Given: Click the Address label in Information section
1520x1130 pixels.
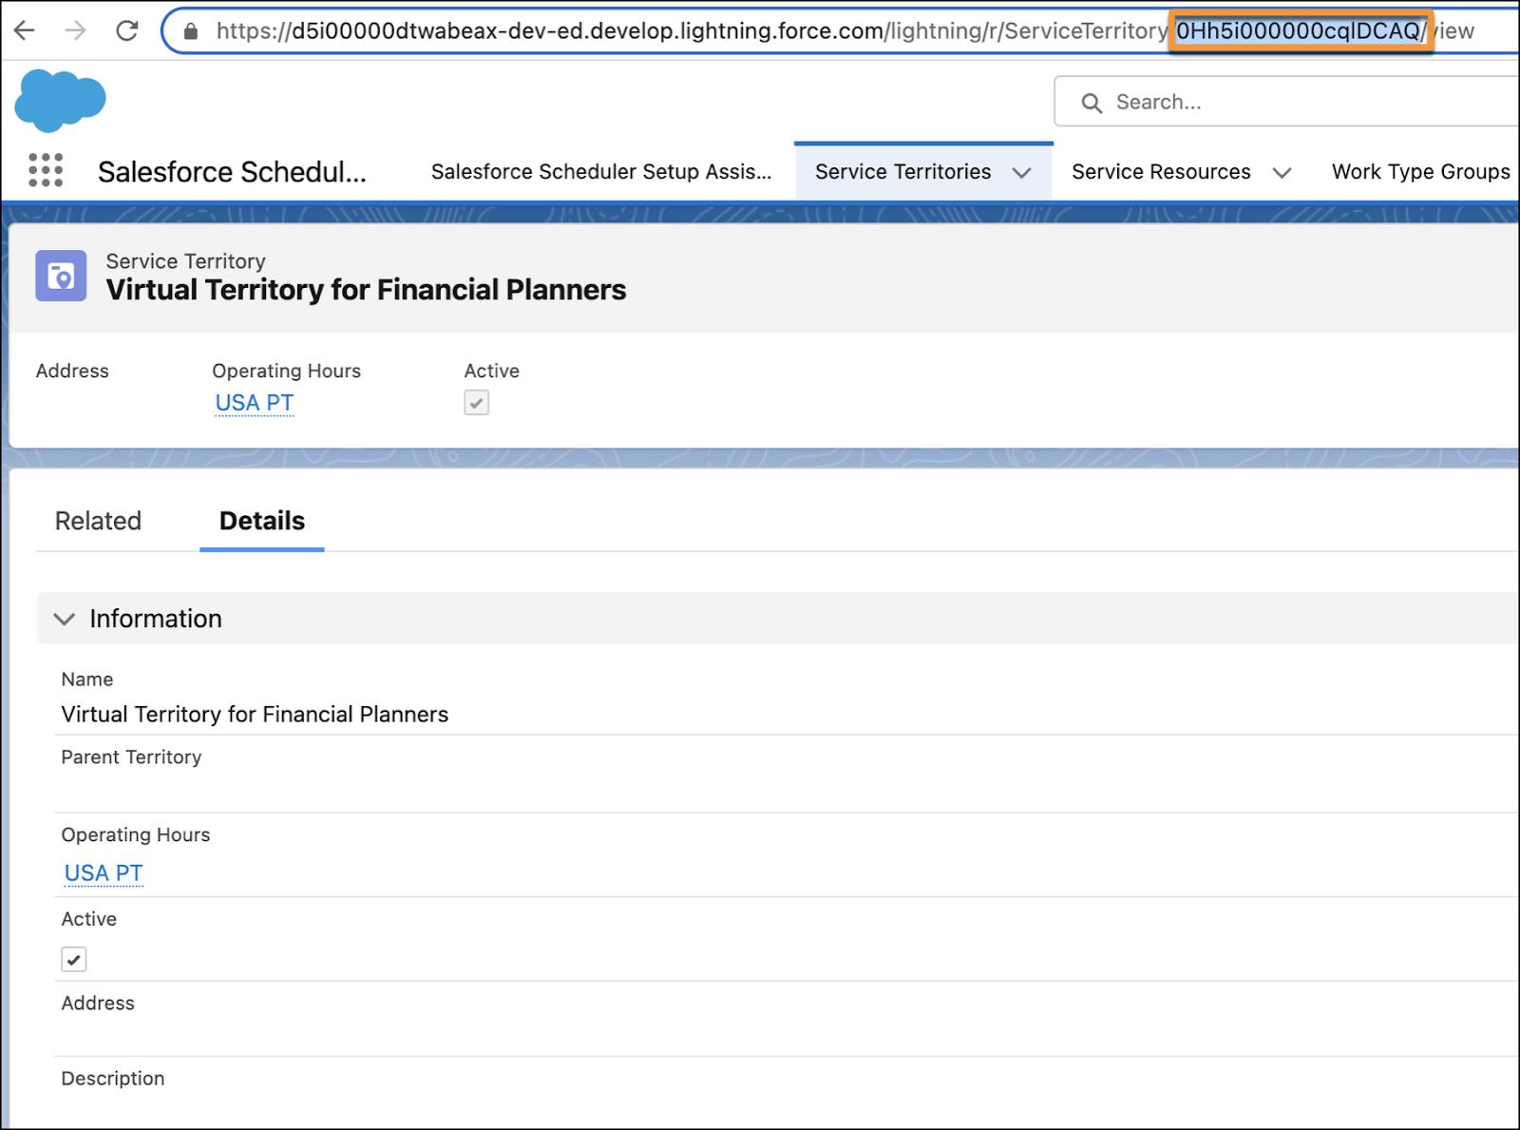Looking at the screenshot, I should 98,1004.
